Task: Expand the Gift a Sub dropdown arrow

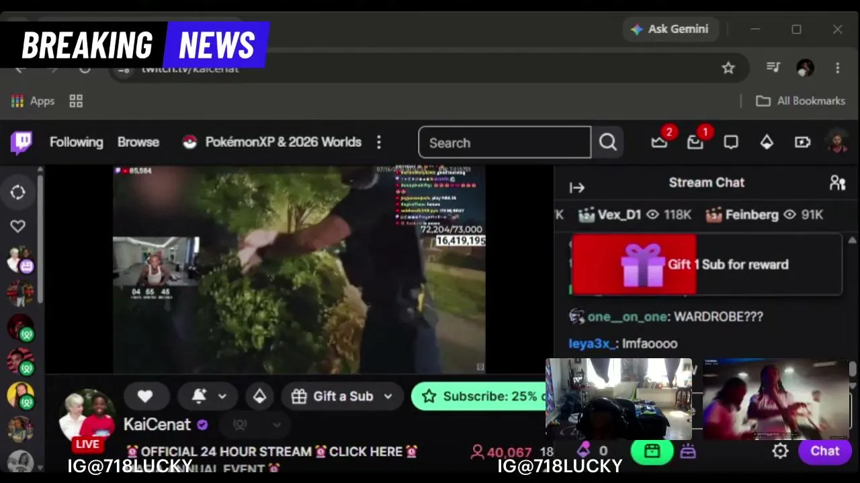Action: [x=388, y=396]
